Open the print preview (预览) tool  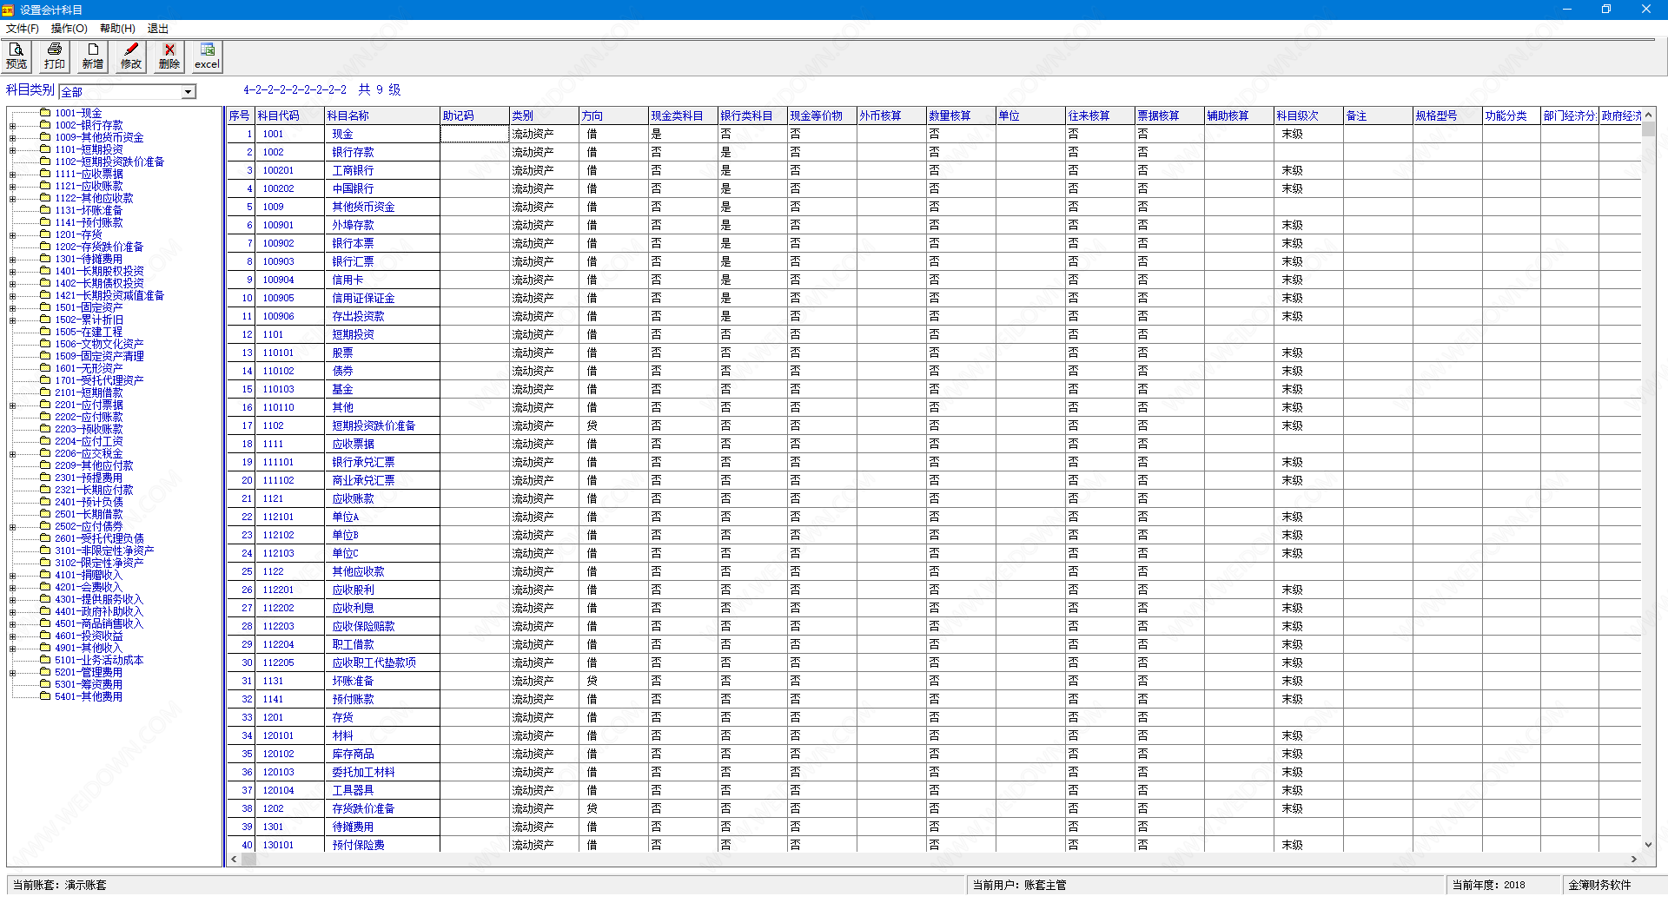[x=17, y=56]
